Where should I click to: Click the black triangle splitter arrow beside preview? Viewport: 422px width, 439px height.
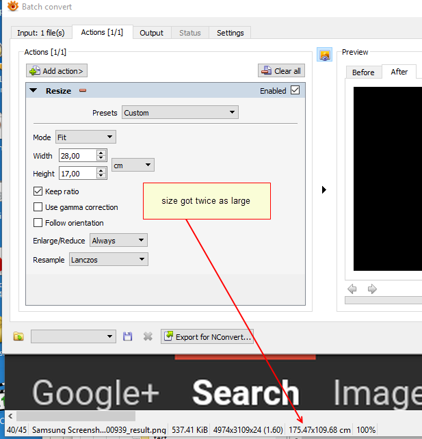tap(324, 190)
